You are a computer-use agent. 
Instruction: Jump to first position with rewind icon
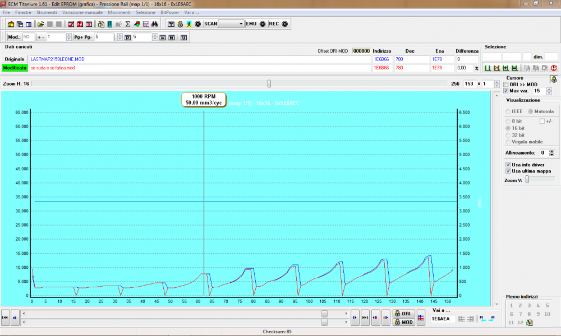(x=6, y=318)
